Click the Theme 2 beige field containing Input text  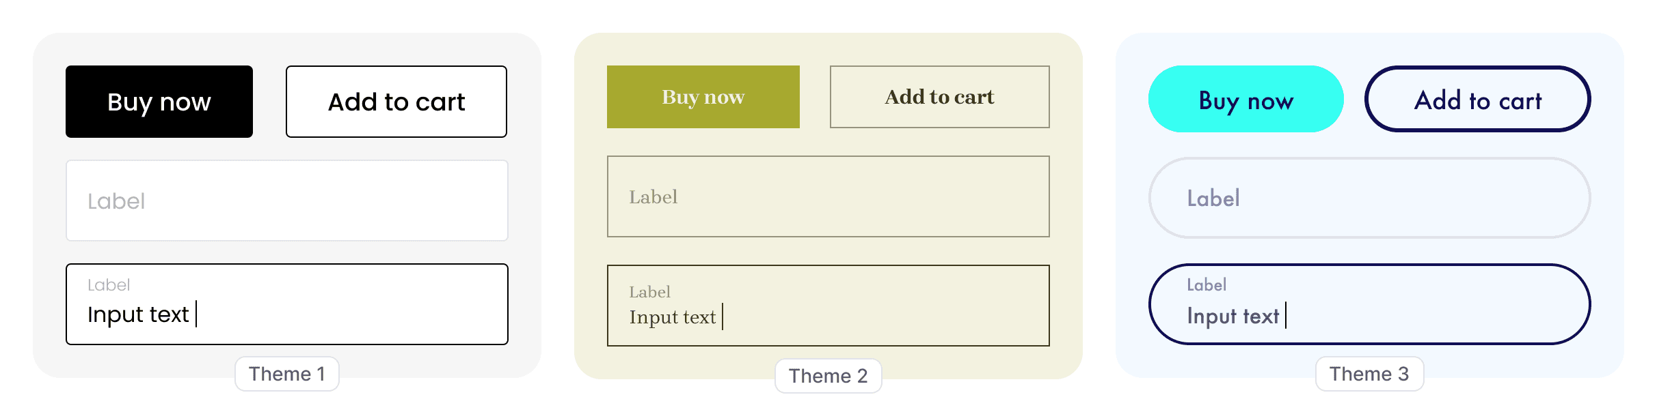828,306
